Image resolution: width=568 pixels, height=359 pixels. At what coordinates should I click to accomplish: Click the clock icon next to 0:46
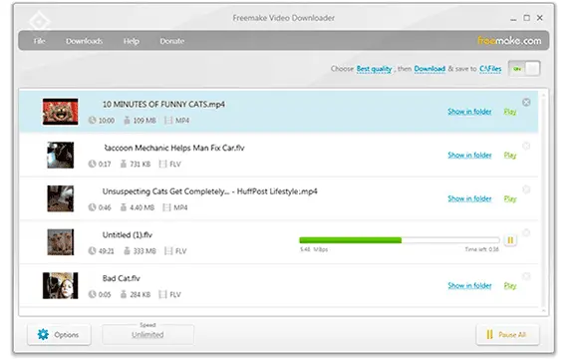coord(92,207)
